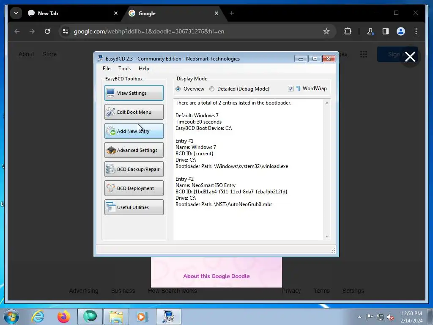Click About this Google Doodle link

tap(216, 276)
